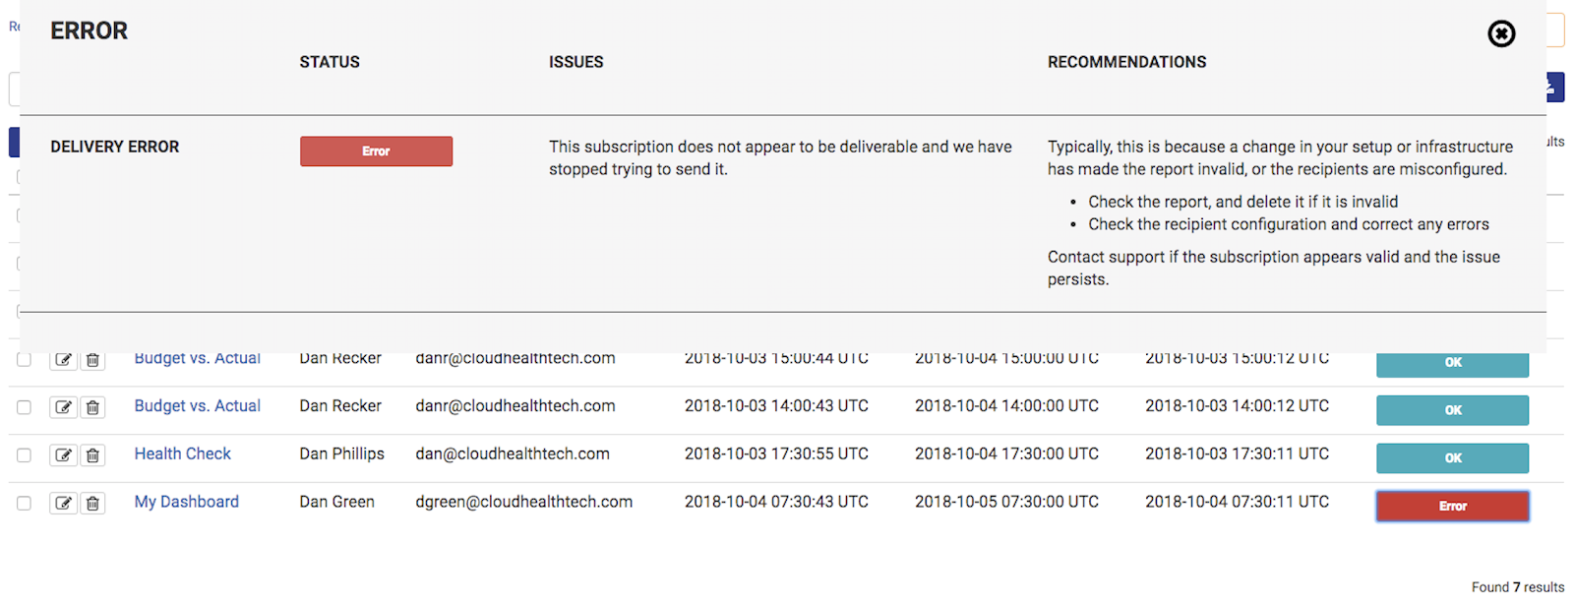Viewport: 1574px width, 603px height.
Task: Select the checkbox on the Health Check row
Action: [24, 454]
